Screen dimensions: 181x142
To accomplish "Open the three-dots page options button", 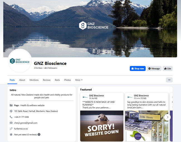I will [169, 80].
